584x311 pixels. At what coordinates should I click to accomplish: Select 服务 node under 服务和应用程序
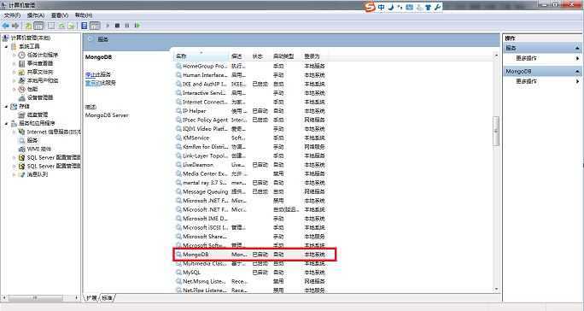click(x=28, y=140)
